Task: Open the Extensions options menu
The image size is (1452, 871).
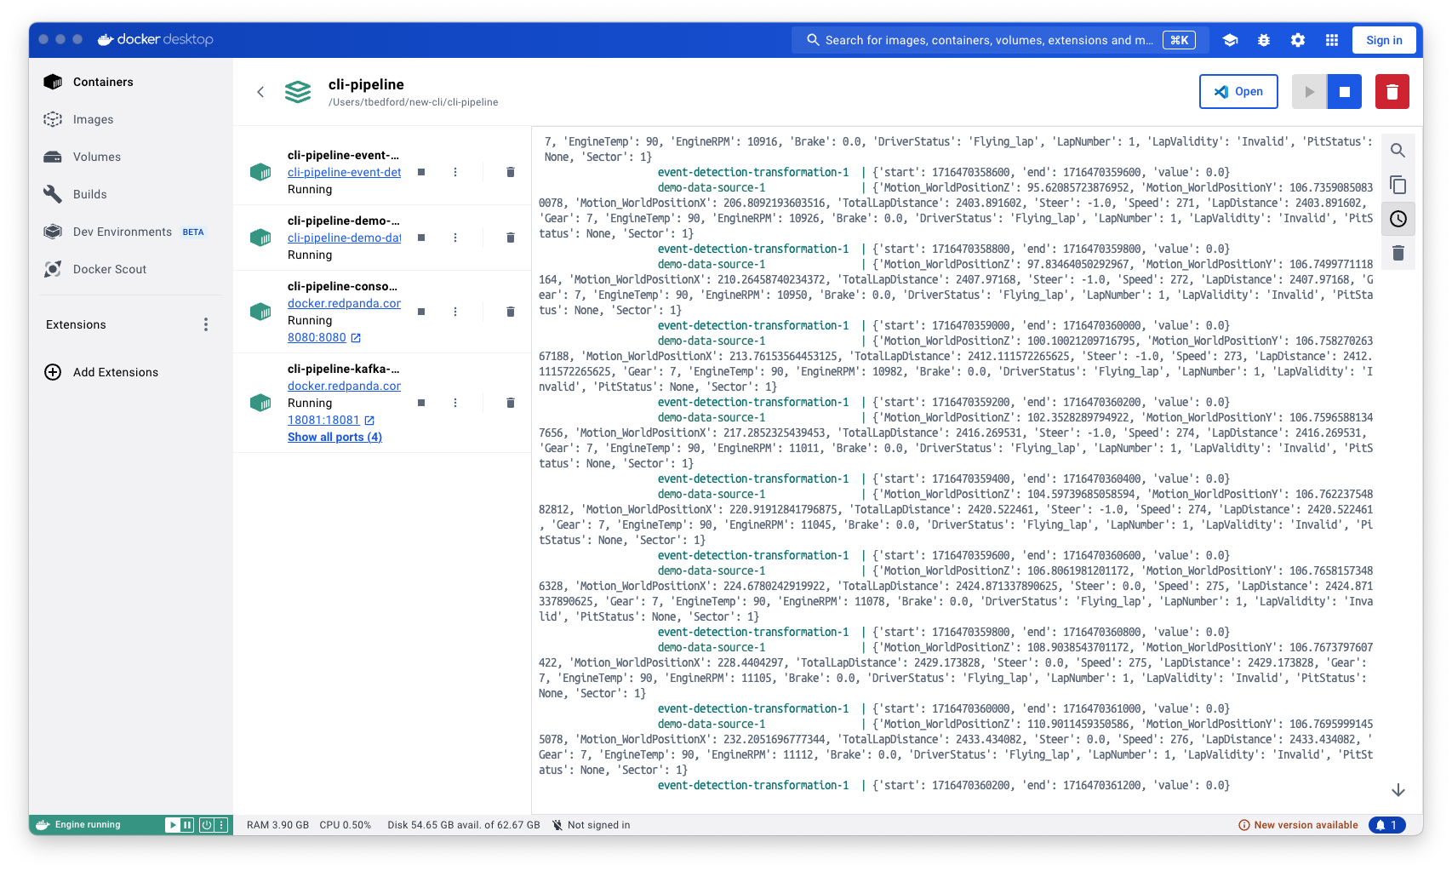Action: (205, 324)
